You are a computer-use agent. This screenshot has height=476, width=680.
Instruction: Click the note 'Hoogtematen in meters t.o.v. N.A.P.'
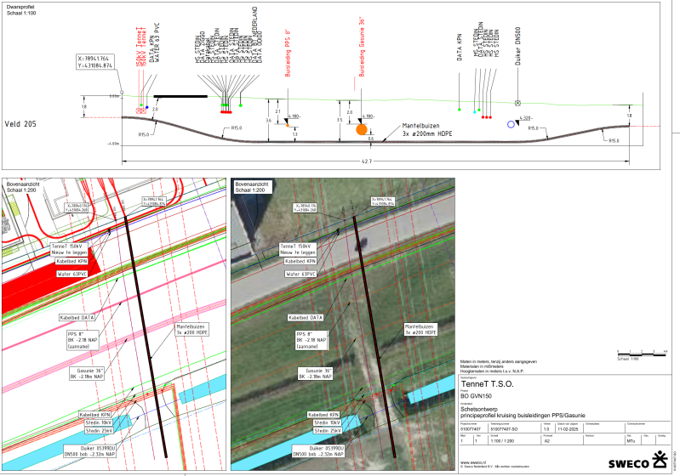(492, 371)
